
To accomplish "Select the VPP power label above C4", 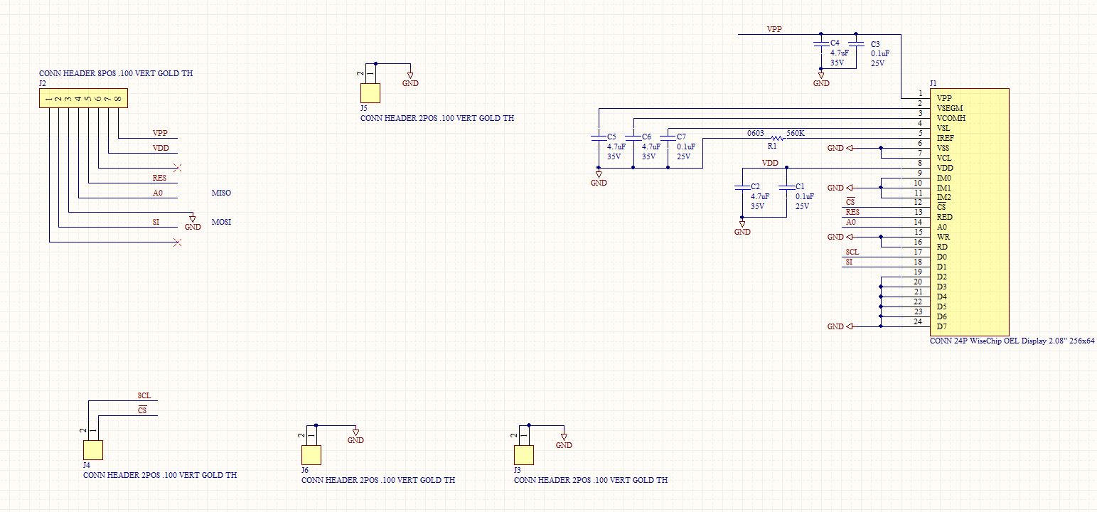I will 774,29.
